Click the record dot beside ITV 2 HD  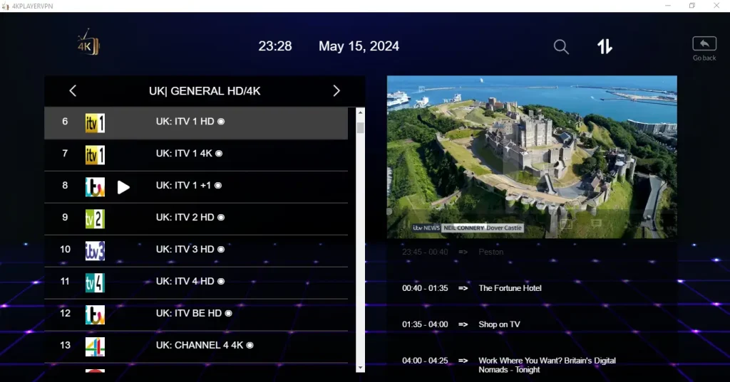pos(221,218)
